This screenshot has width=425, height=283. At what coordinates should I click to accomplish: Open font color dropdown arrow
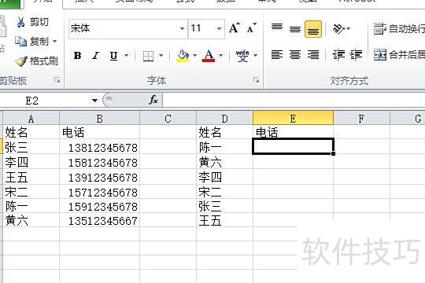pos(221,56)
